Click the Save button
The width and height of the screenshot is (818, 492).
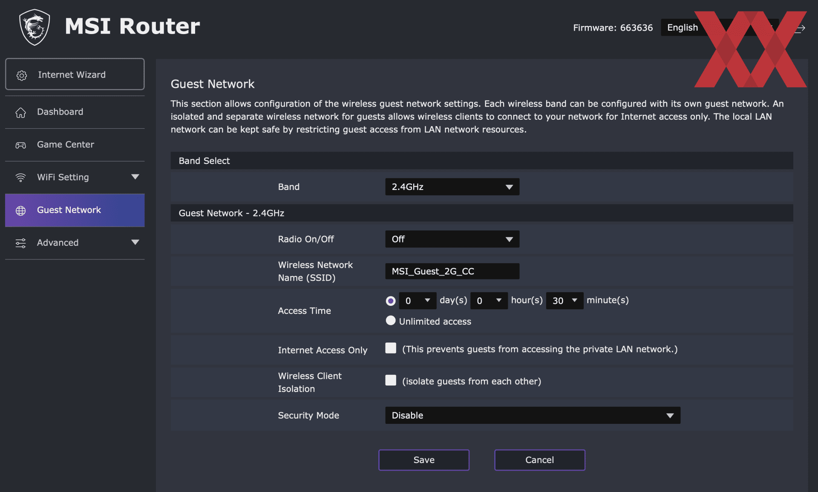tap(424, 460)
